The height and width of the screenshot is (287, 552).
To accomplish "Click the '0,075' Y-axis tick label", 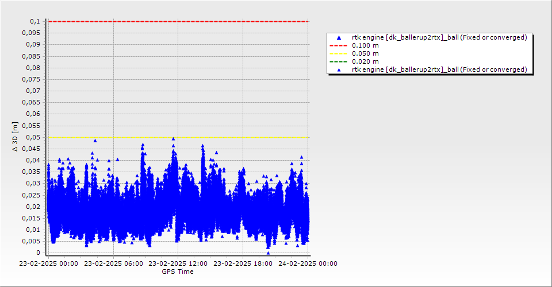I will 31,79.
